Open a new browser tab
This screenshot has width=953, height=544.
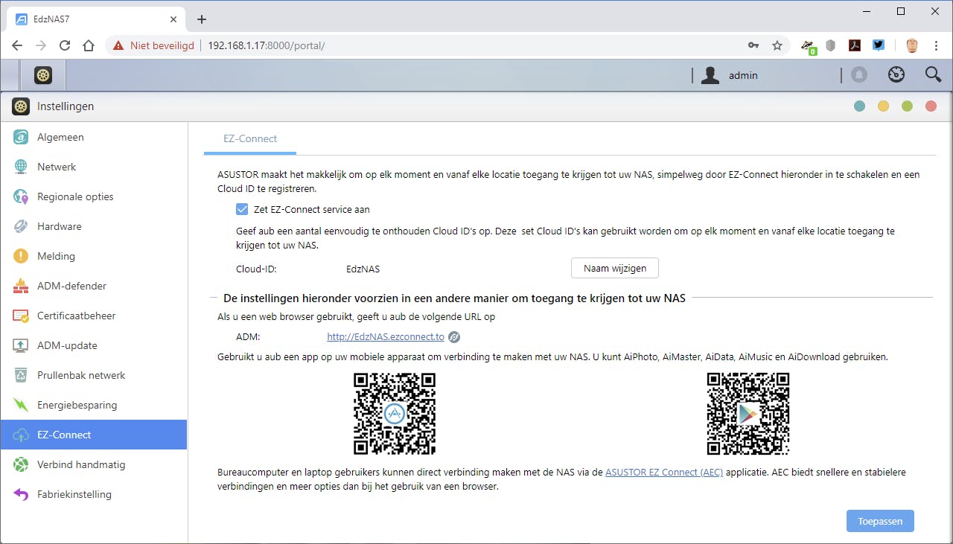(201, 19)
